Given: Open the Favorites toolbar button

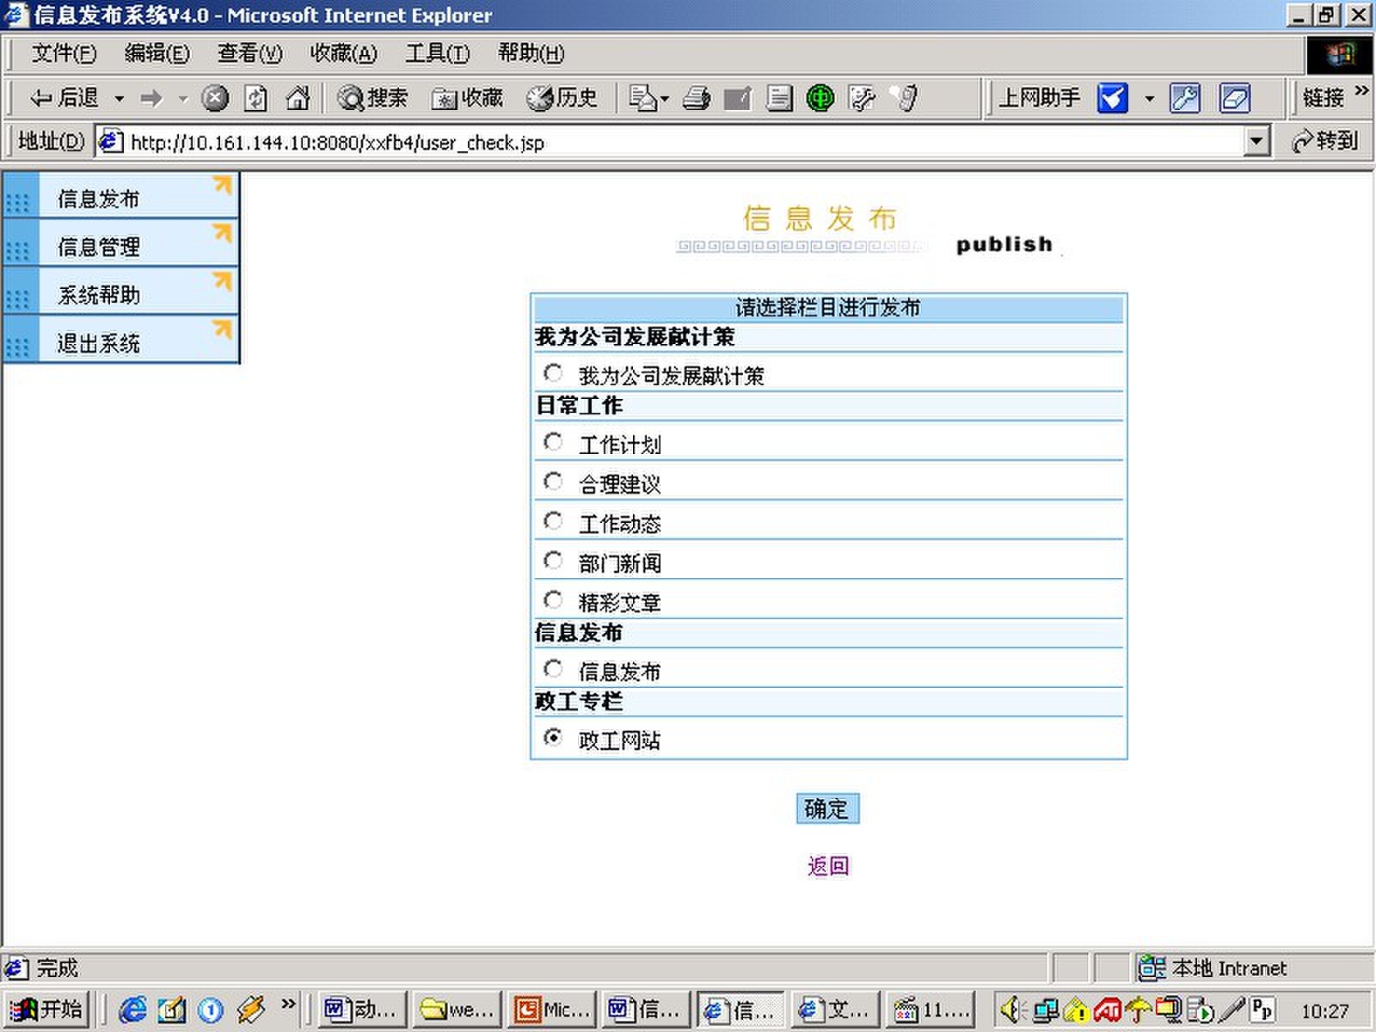Looking at the screenshot, I should click(467, 99).
